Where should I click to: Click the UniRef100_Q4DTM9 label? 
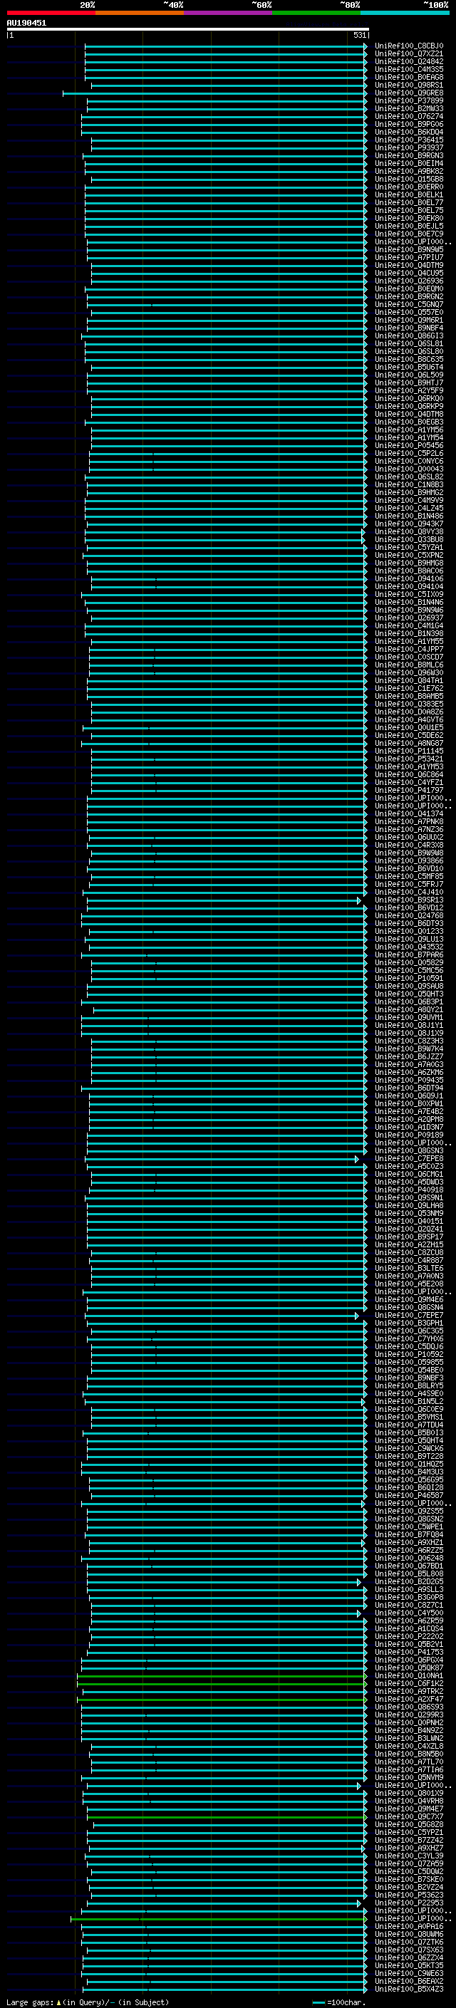tap(408, 266)
